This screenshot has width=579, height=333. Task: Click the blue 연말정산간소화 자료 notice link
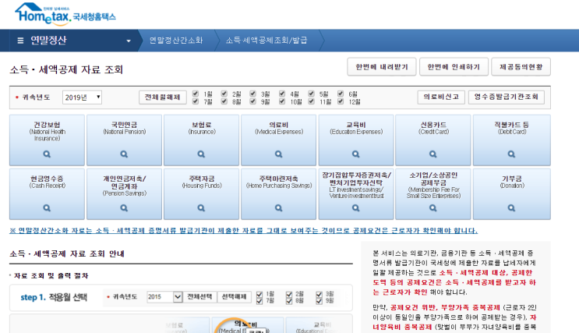(x=243, y=231)
